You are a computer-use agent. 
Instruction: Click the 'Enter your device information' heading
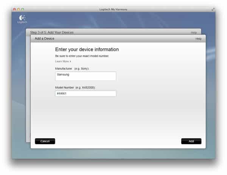[x=87, y=50]
